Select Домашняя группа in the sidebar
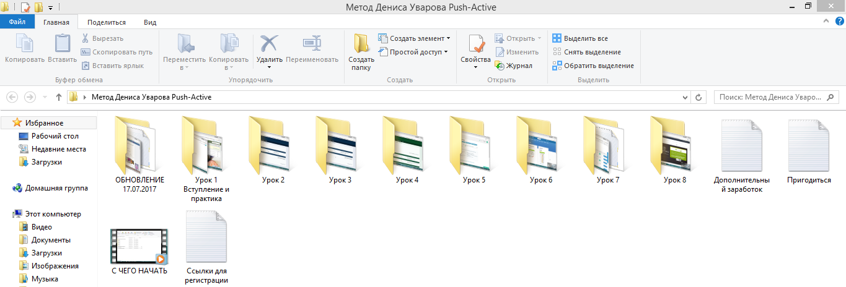The image size is (846, 287). (x=56, y=188)
